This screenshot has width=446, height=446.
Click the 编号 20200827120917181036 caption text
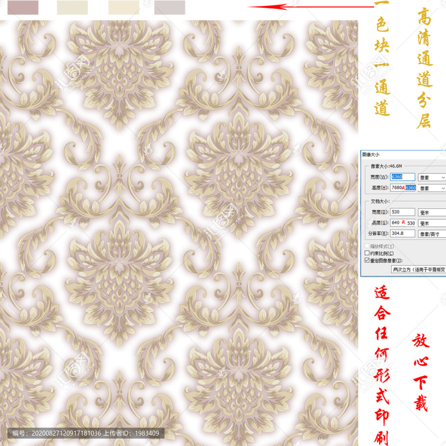(x=56, y=433)
